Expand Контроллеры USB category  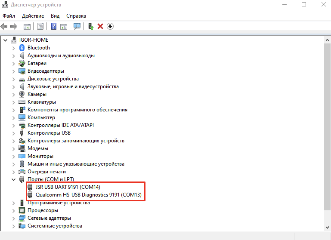pos(13,133)
